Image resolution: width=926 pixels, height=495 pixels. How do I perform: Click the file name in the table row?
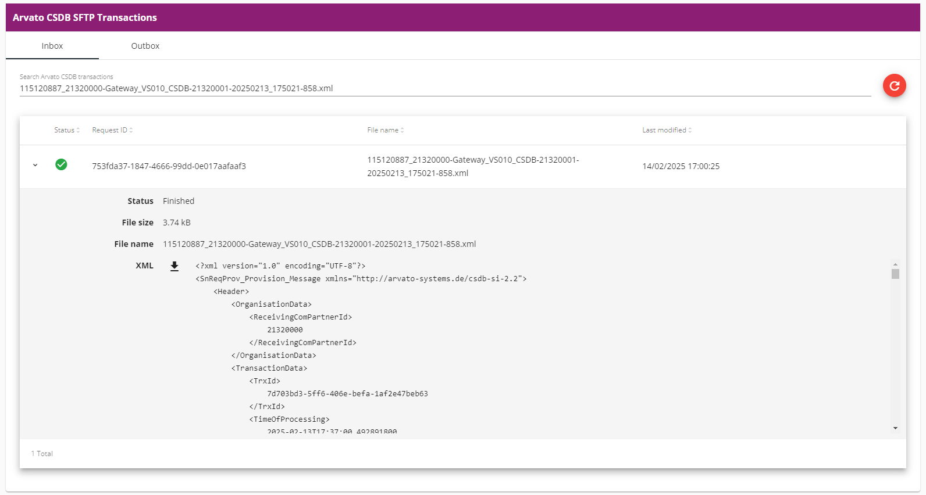(473, 166)
